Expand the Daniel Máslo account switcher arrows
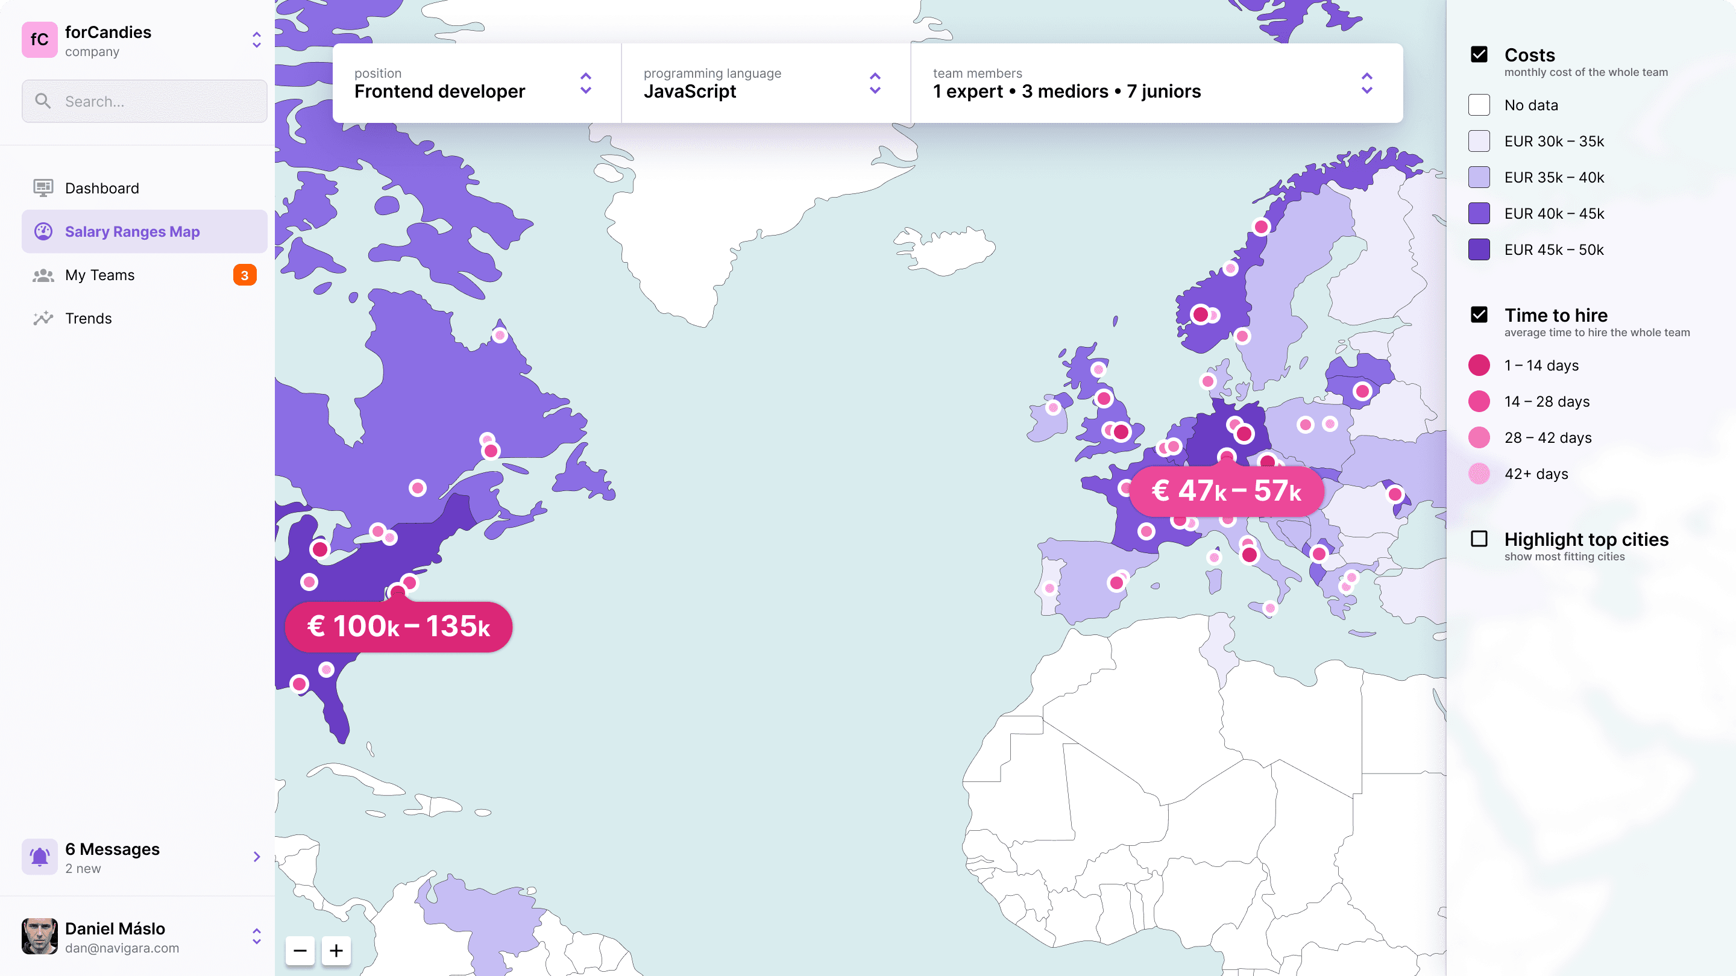 point(256,936)
